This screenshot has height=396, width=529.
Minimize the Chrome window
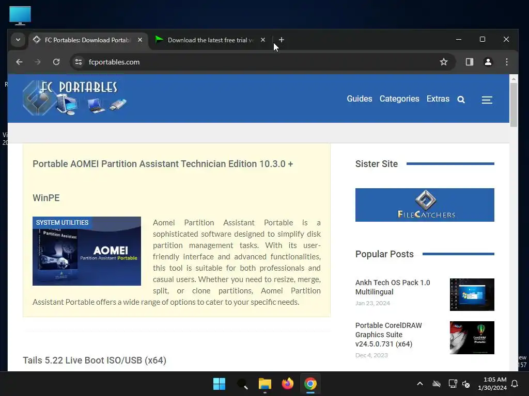[x=459, y=39]
